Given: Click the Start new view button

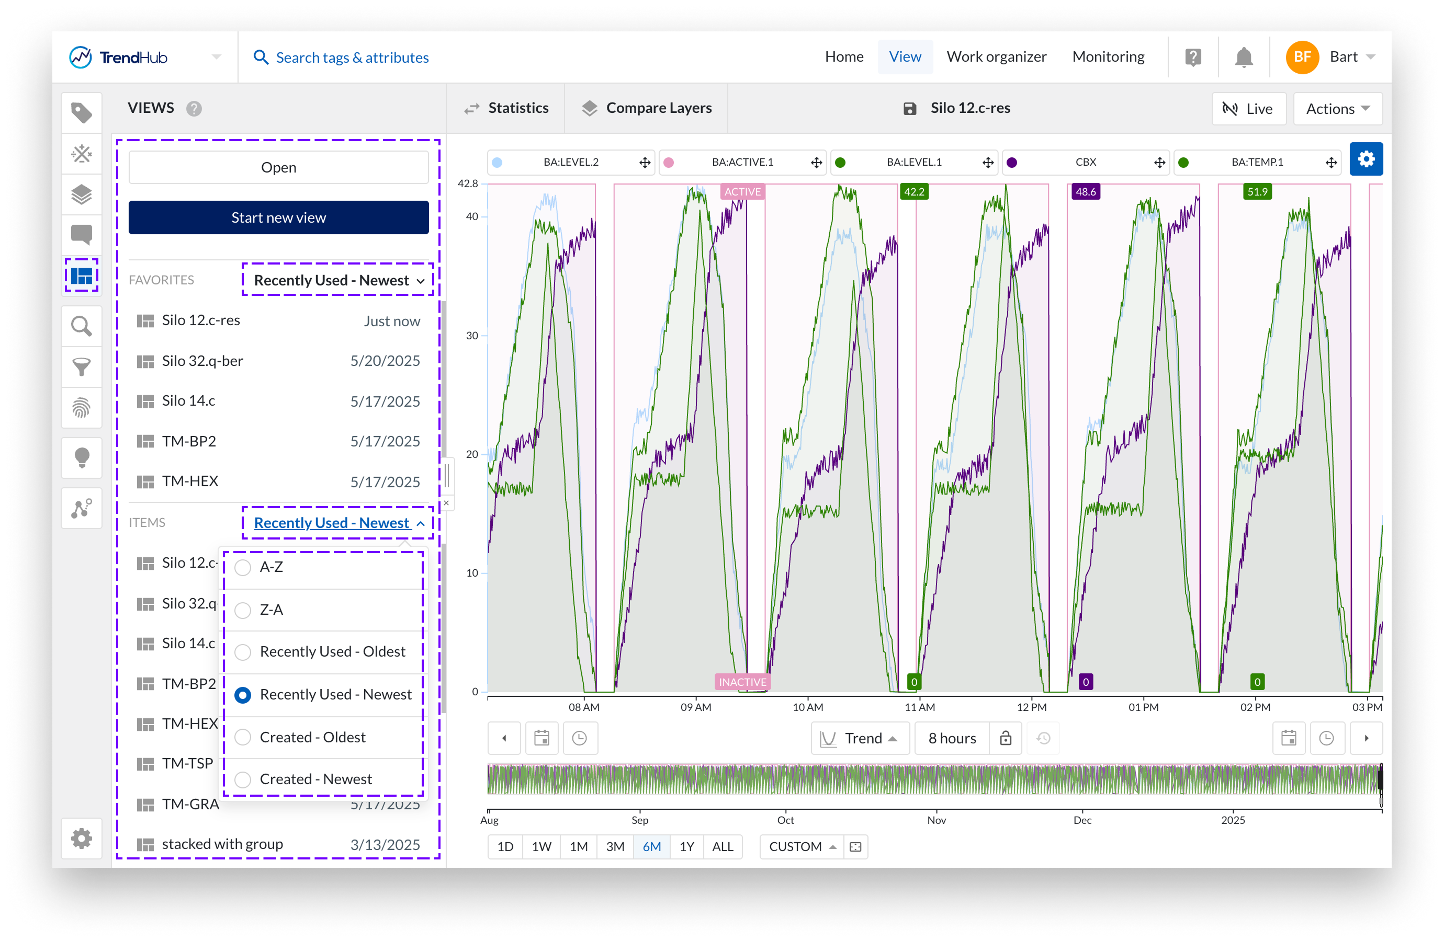Looking at the screenshot, I should coord(278,217).
